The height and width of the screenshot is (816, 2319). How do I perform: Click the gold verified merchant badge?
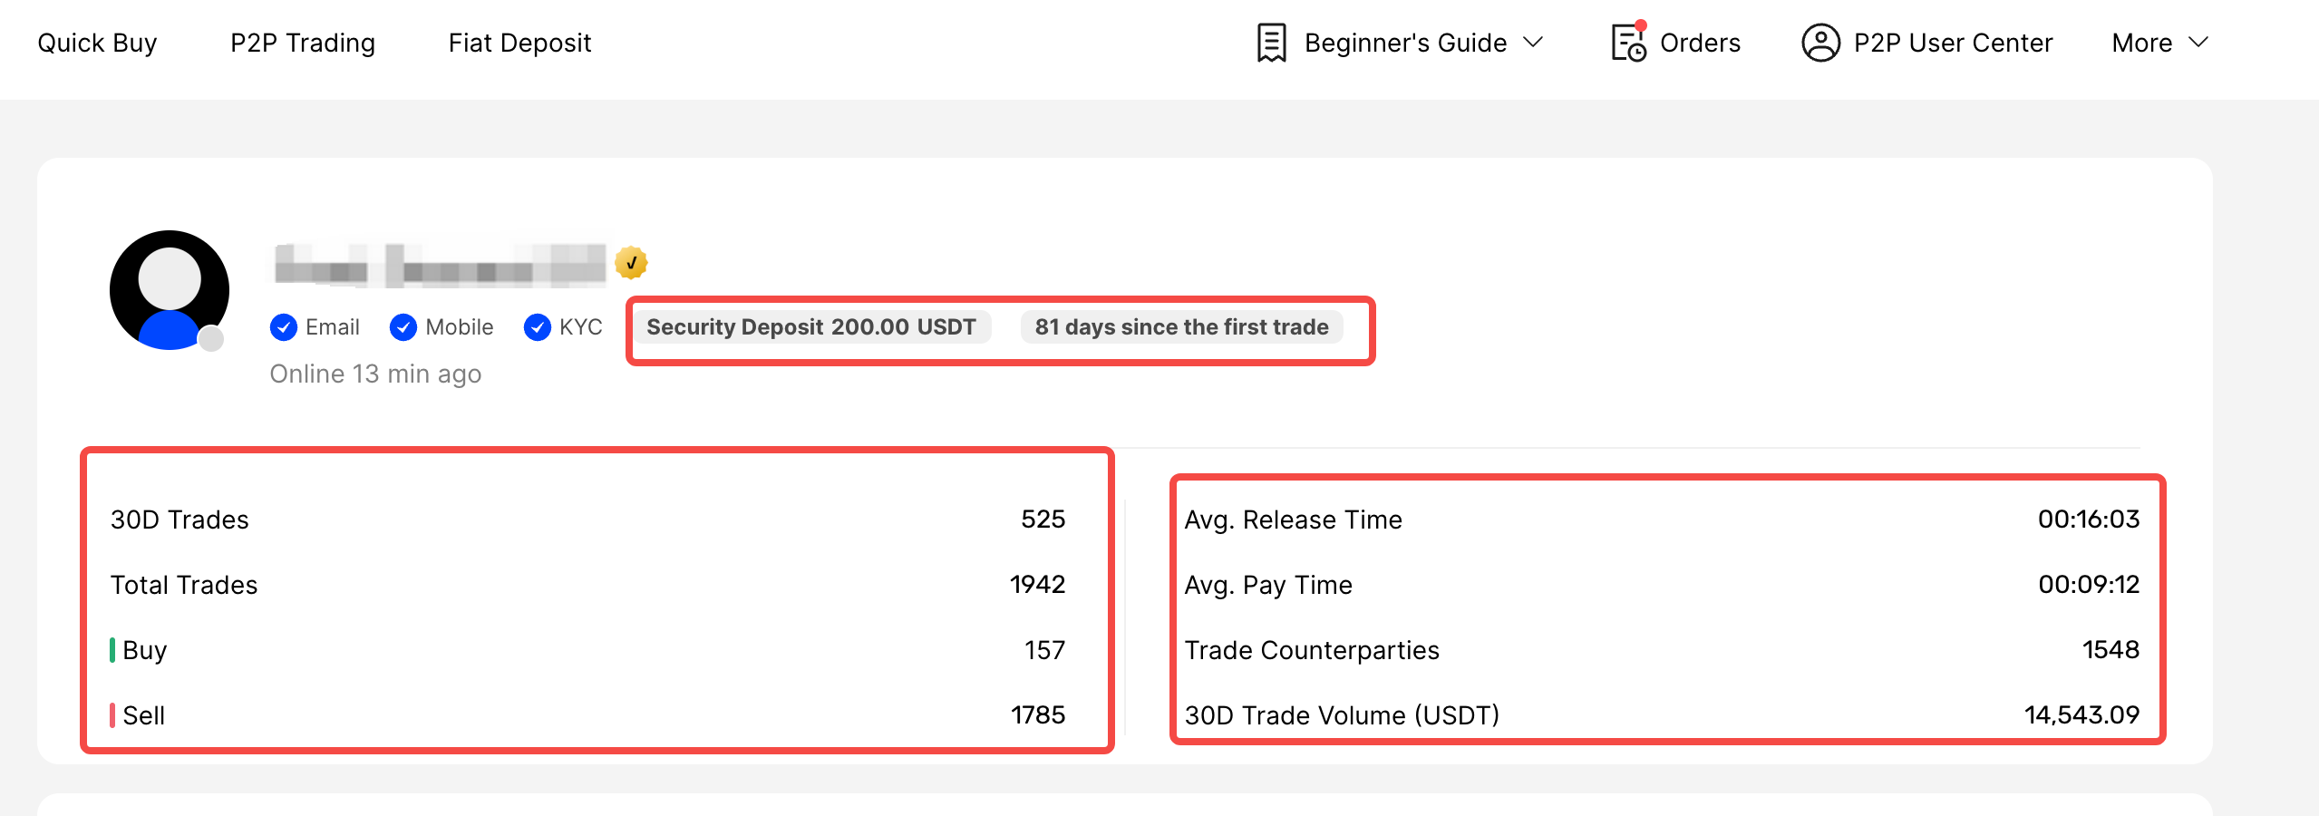[631, 263]
